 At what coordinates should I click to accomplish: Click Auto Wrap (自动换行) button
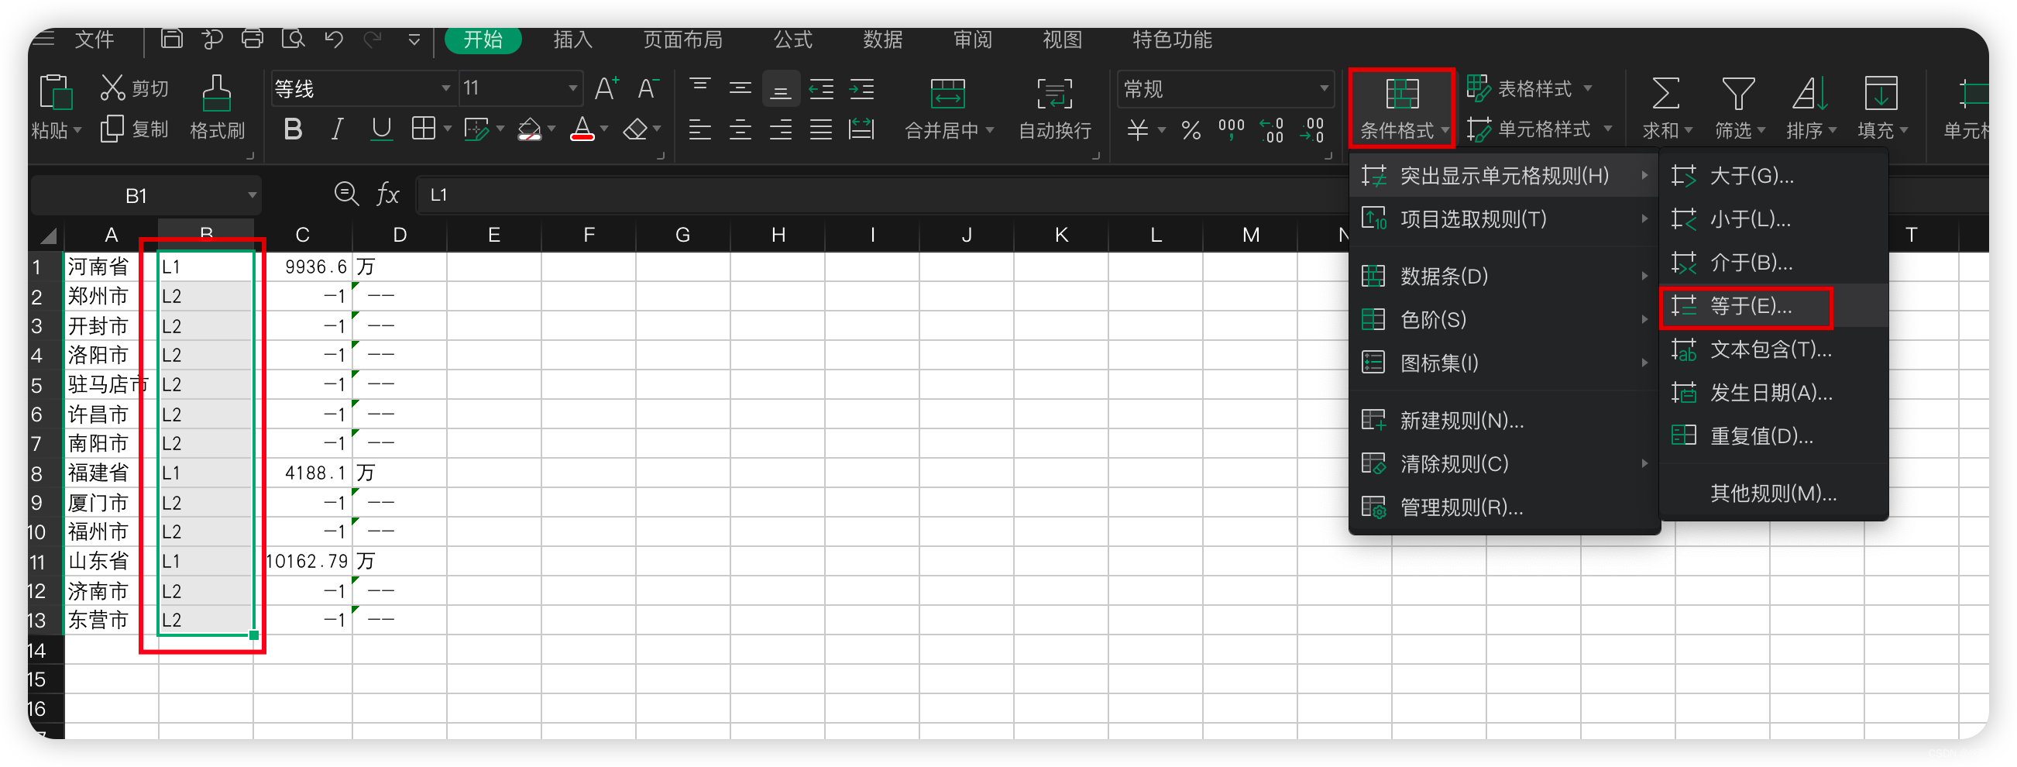pos(1055,109)
